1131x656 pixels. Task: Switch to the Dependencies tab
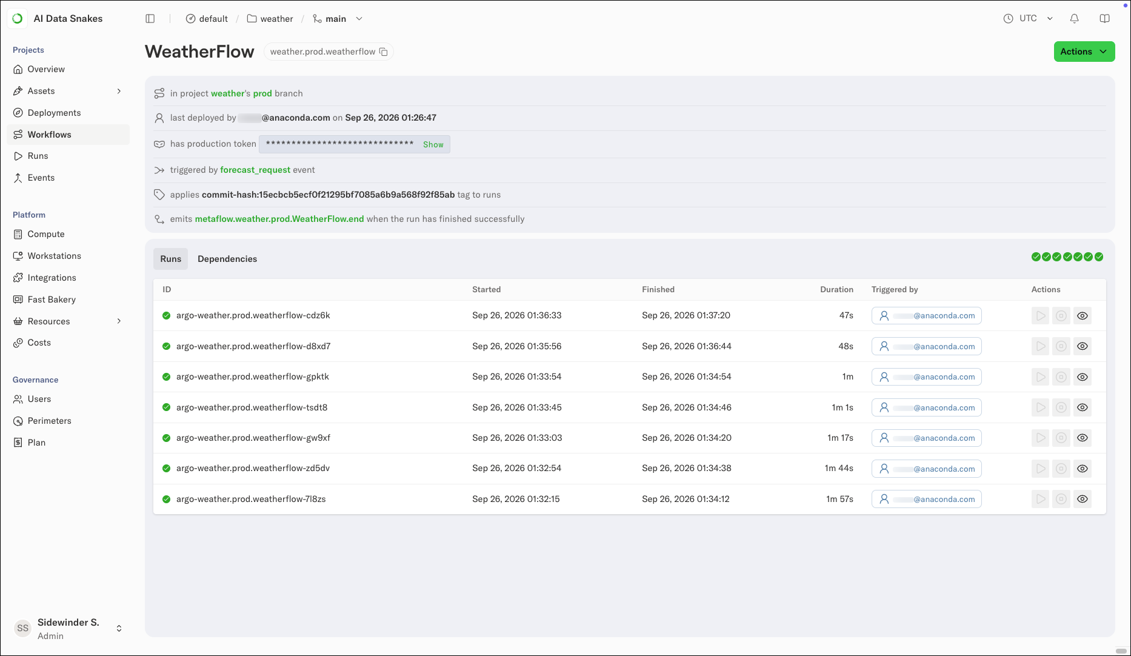[227, 259]
